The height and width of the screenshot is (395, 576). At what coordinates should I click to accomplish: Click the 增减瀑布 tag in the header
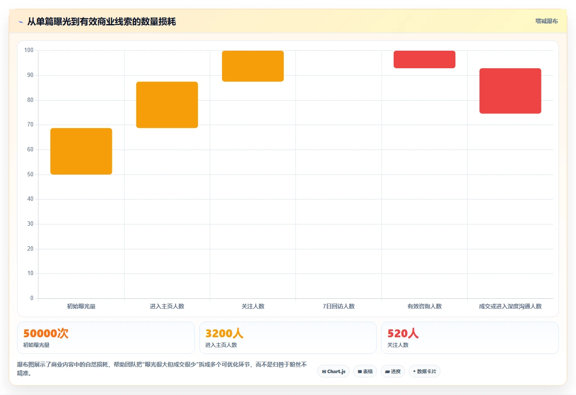tap(547, 21)
